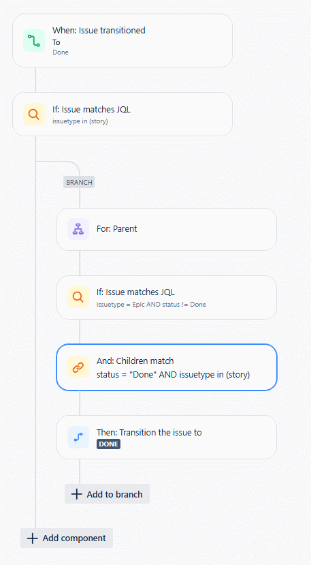This screenshot has width=311, height=565.
Task: Click the blue transition action icon
Action: [78, 437]
